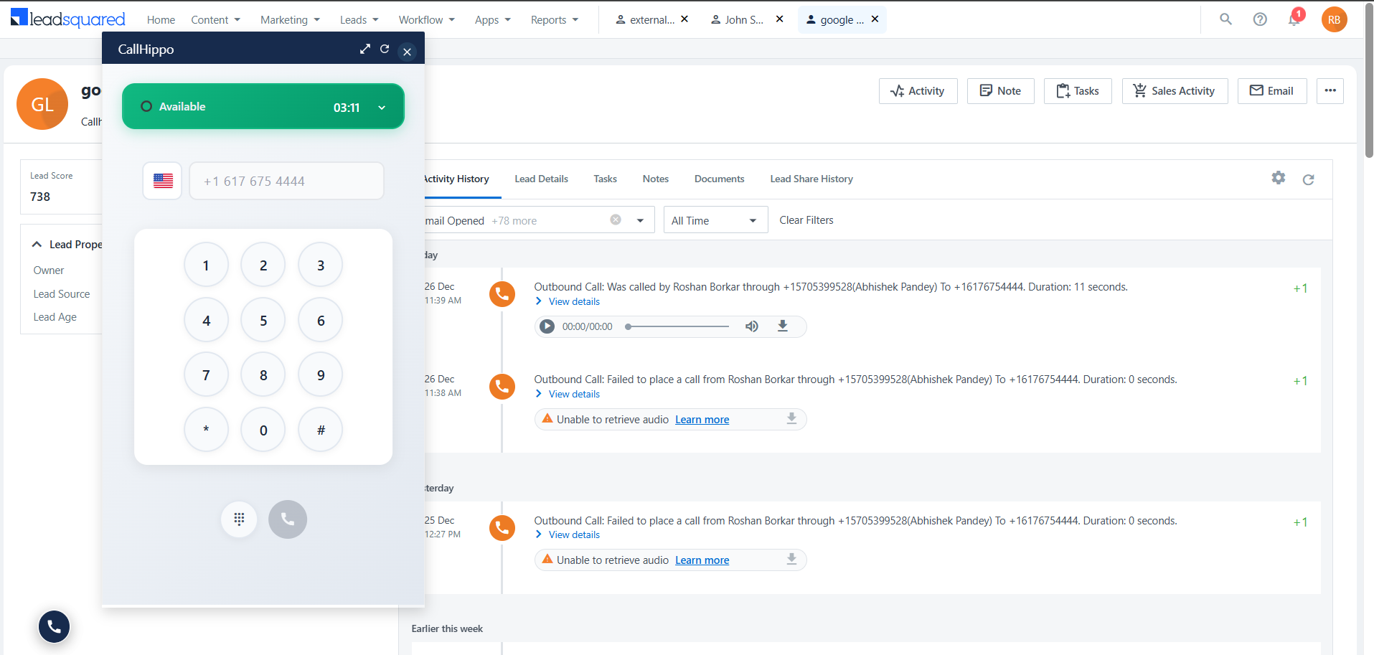Expand the CallHippo widget to fullscreen
Image resolution: width=1374 pixels, height=655 pixels.
(x=365, y=49)
